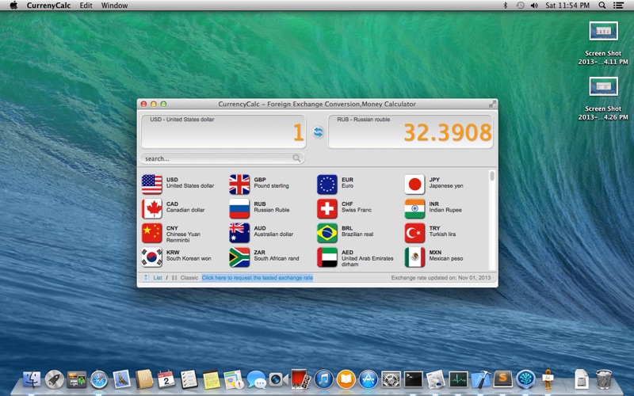The image size is (634, 396).
Task: Pick the INR Indian Rupee flag icon
Action: [x=414, y=208]
